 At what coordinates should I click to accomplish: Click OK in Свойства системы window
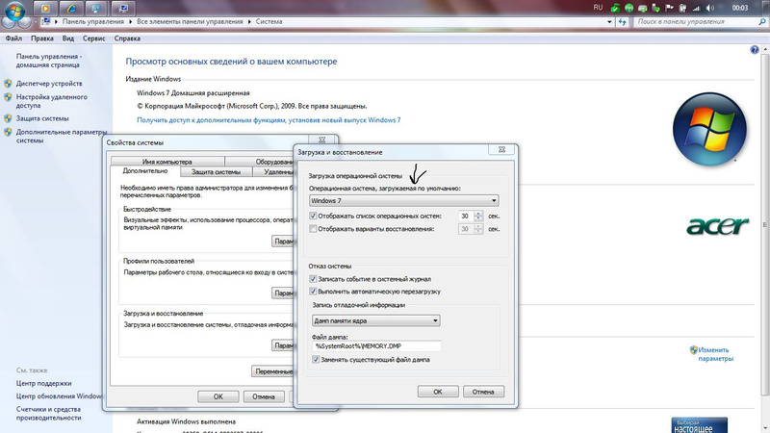tap(218, 396)
